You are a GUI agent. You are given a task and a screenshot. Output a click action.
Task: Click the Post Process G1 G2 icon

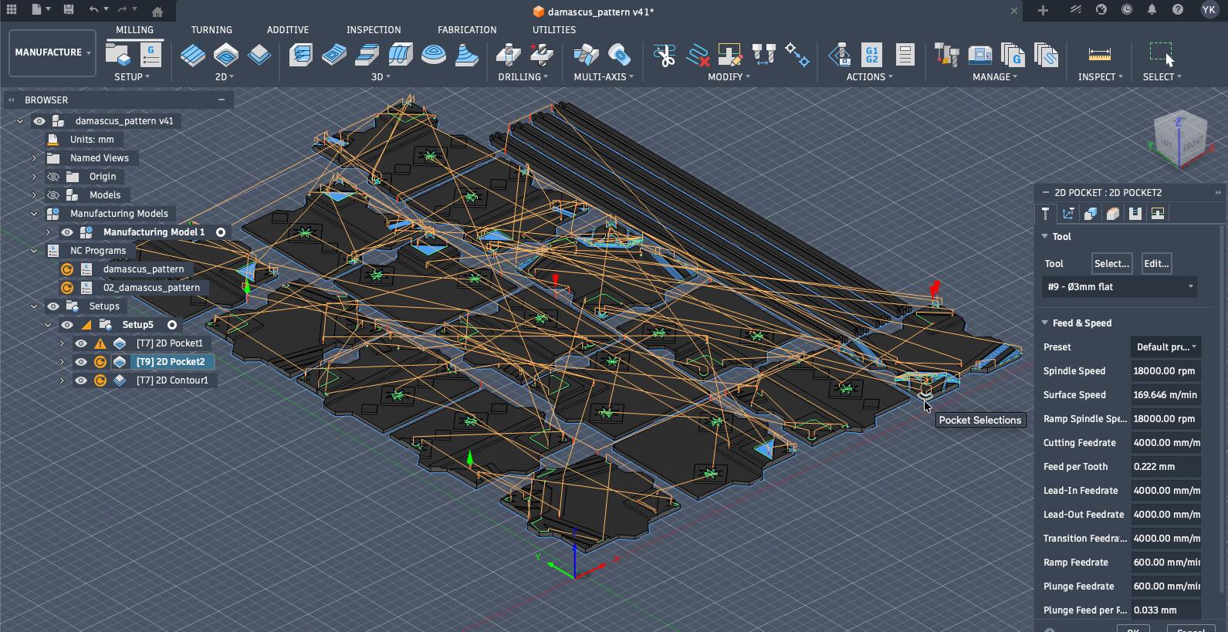[871, 55]
